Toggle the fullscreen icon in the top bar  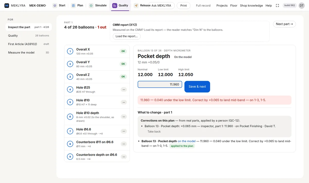(x=277, y=5)
